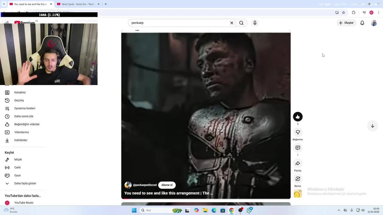Screen dimensions: 383x215
Task: Click the Windows taskbar Ara search box
Action: [x=161, y=210]
